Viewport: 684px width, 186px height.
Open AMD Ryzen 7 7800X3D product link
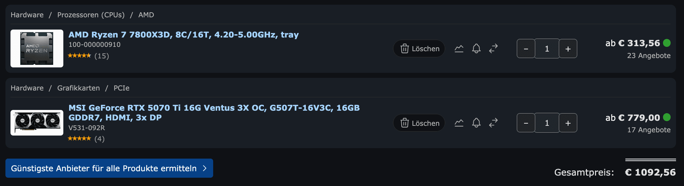click(x=183, y=35)
